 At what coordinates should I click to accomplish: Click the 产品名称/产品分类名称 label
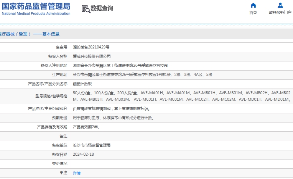click(x=48, y=84)
